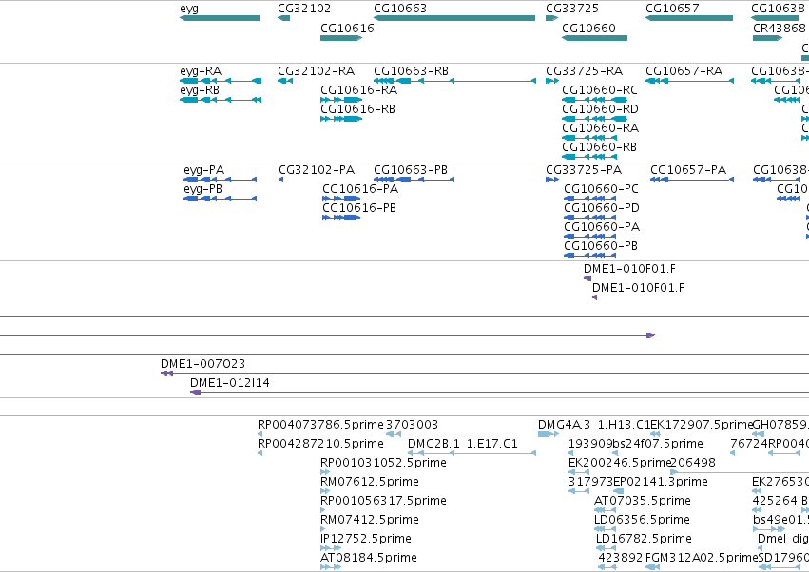Open the CG10616-PB CDS feature
Viewport: 809px width, 572px height.
[x=341, y=218]
